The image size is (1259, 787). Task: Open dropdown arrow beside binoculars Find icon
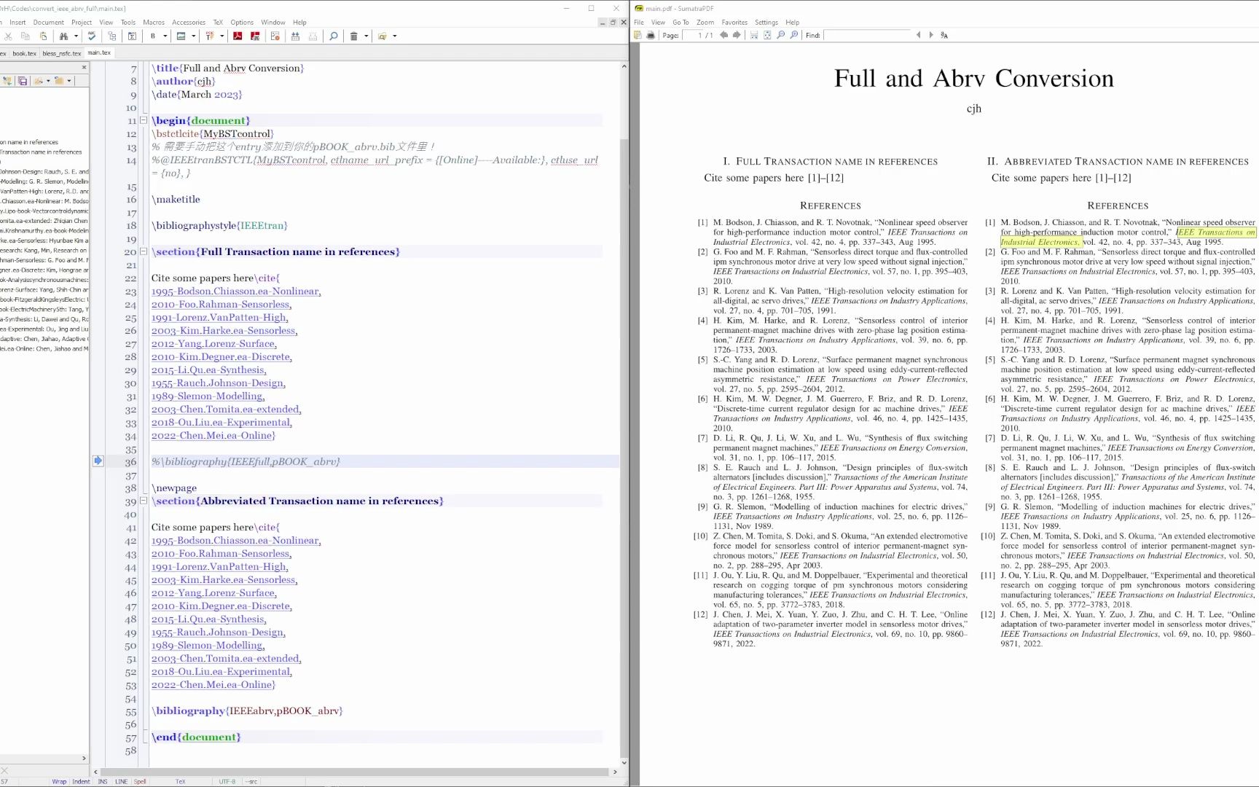coord(76,36)
